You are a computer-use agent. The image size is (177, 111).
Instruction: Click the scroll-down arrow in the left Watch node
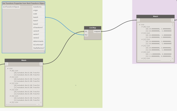[x=41, y=103]
